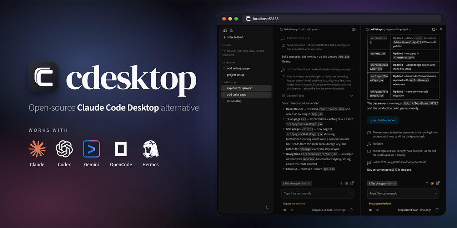The height and width of the screenshot is (228, 457).
Task: Click the Gemini logo under Works With
Action: 91,149
